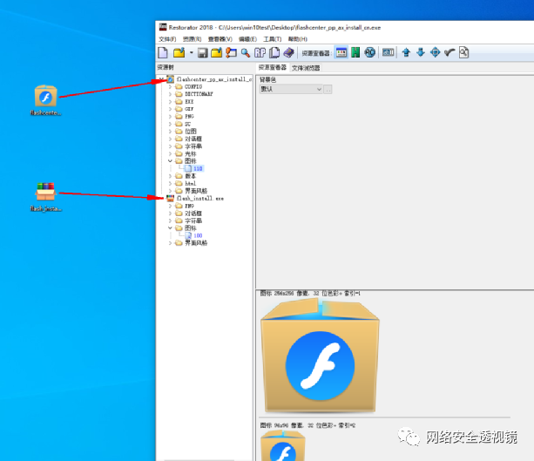534x461 pixels.
Task: Expand the html folder
Action: pos(170,184)
